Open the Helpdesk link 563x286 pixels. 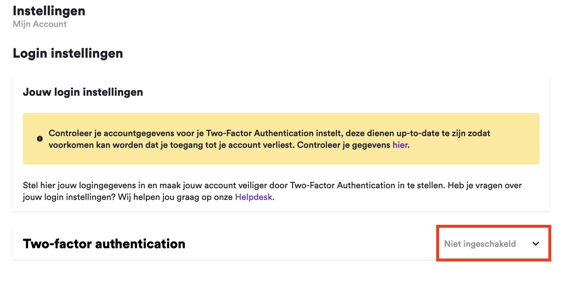(x=254, y=197)
